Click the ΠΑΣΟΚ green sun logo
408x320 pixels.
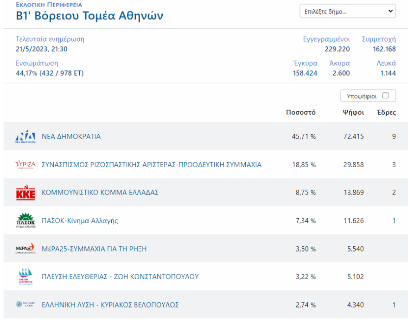[x=26, y=220]
